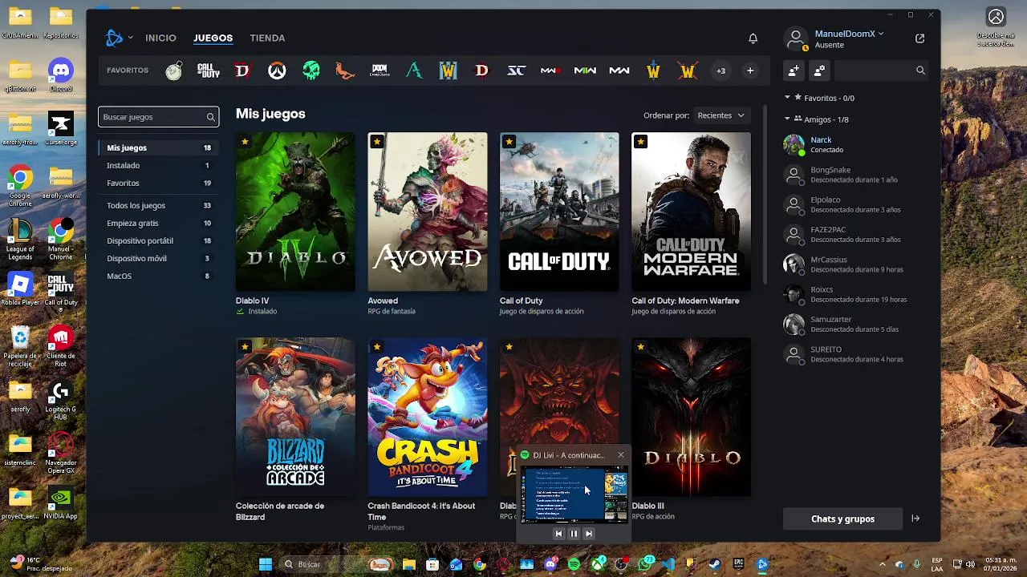Open Crash Bandicoot 4 cover art
The width and height of the screenshot is (1027, 577).
tap(428, 417)
